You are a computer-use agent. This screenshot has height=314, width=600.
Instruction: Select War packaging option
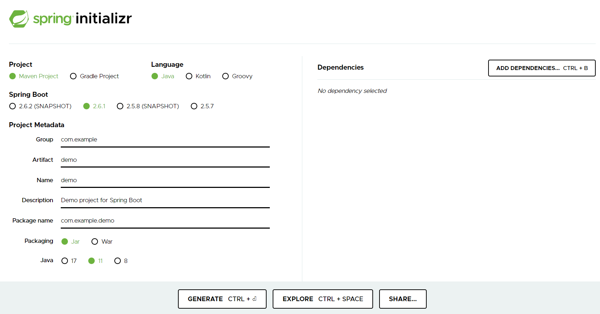[x=102, y=241]
